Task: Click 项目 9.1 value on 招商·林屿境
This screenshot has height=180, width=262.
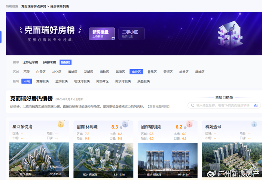Action: point(87,138)
